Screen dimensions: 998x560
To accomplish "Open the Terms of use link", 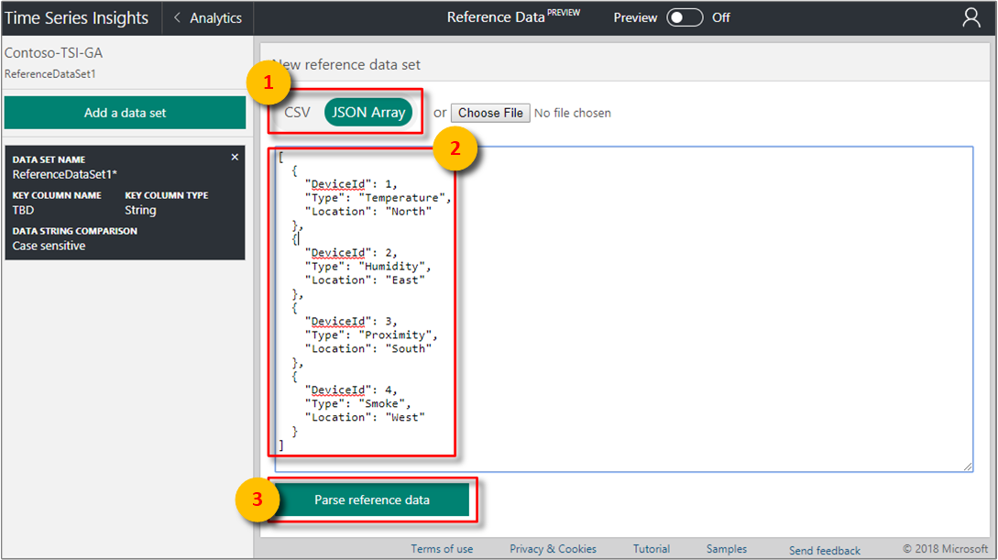I will point(442,548).
